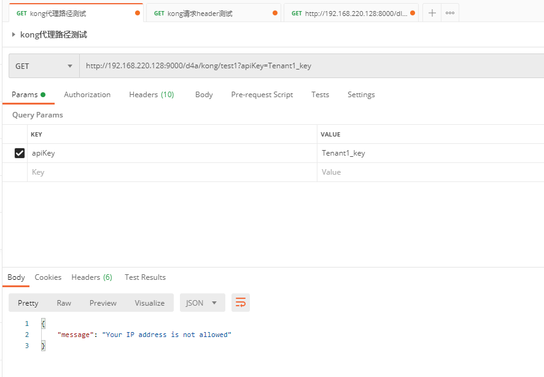Screen dimensions: 544x377
Task: Open the Test Results tab
Action: pyautogui.click(x=145, y=277)
